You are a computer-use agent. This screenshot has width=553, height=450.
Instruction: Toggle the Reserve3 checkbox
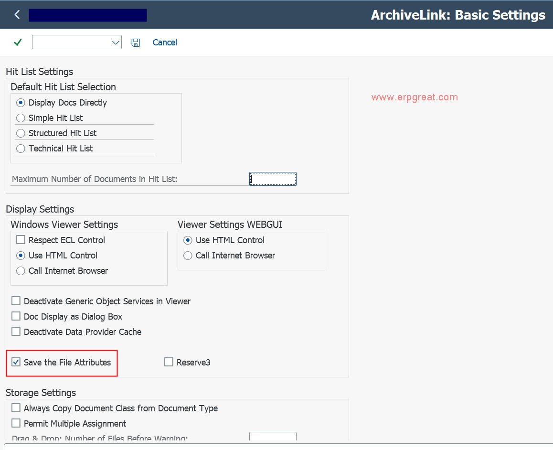click(x=169, y=363)
